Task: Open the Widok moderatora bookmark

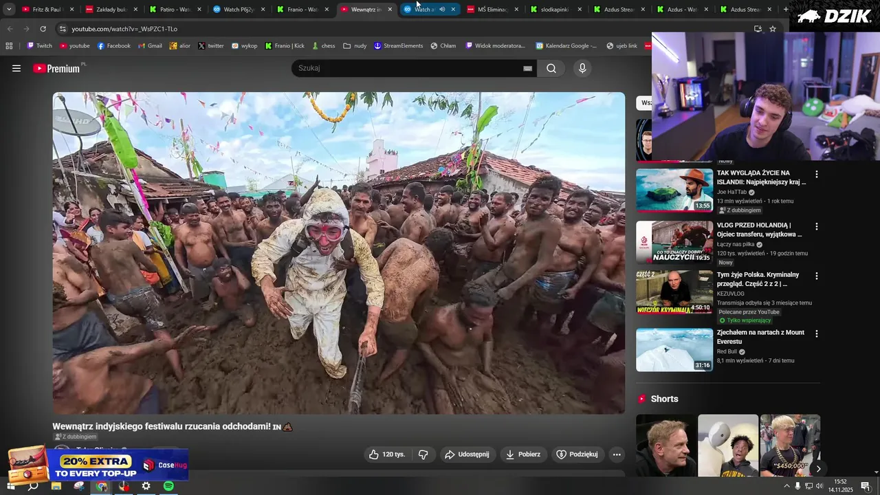Action: pos(496,46)
